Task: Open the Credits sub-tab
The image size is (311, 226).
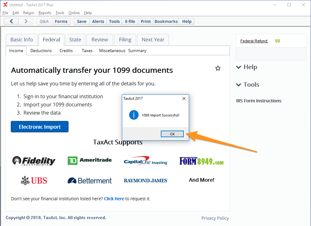Action: [66, 51]
